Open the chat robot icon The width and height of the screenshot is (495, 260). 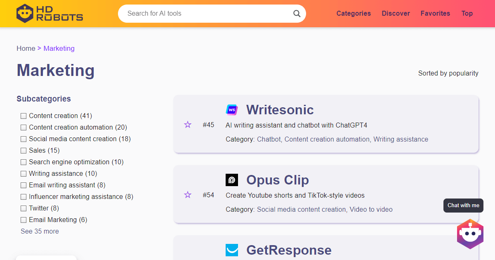[x=470, y=234]
